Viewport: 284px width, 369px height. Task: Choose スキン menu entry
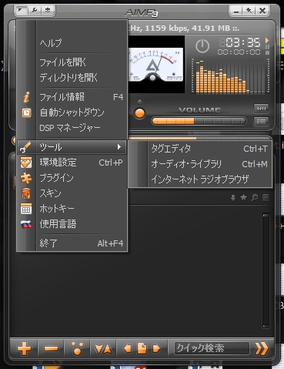point(72,193)
